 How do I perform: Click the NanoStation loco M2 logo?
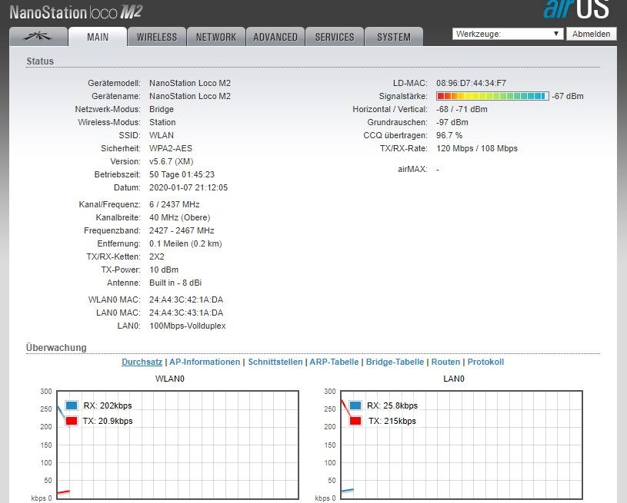click(x=75, y=12)
